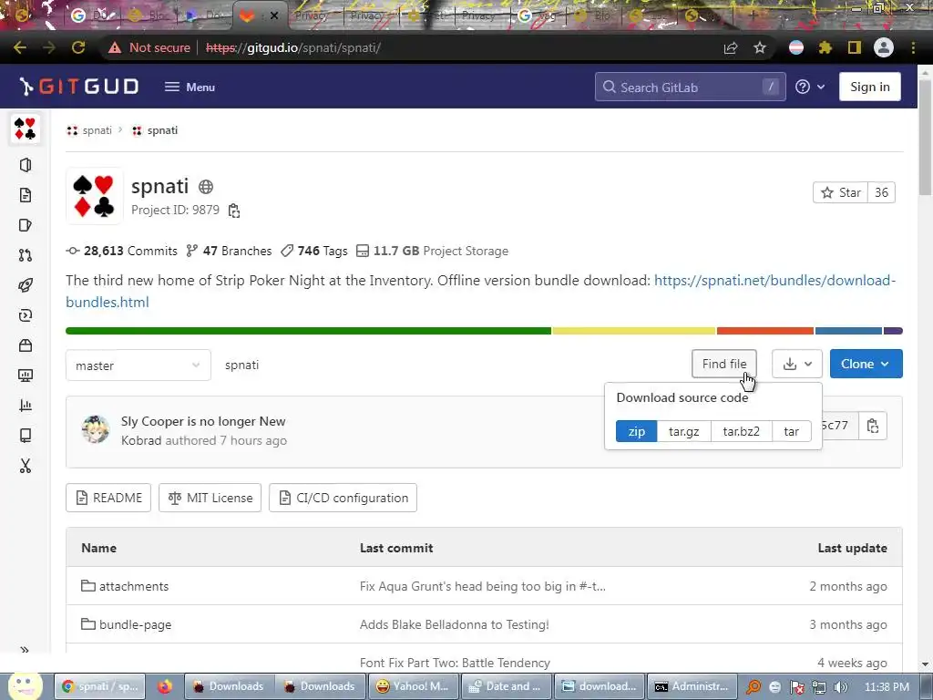Open Analytics chart sidebar icon
This screenshot has width=933, height=700.
25,406
